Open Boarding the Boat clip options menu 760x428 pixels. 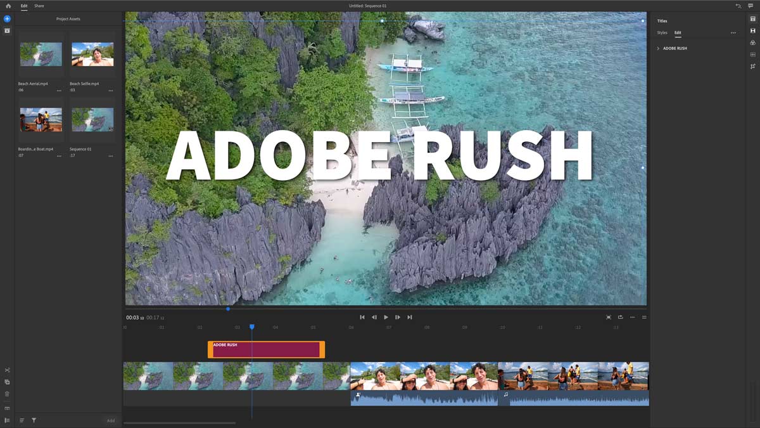[59, 156]
